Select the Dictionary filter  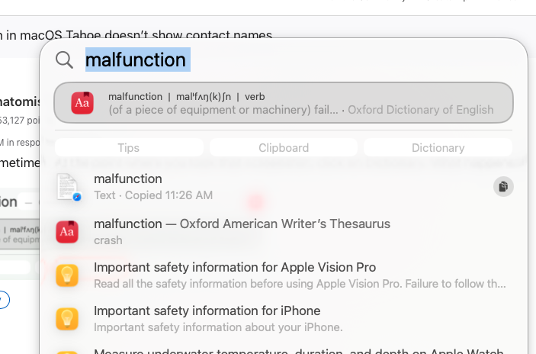coord(438,148)
